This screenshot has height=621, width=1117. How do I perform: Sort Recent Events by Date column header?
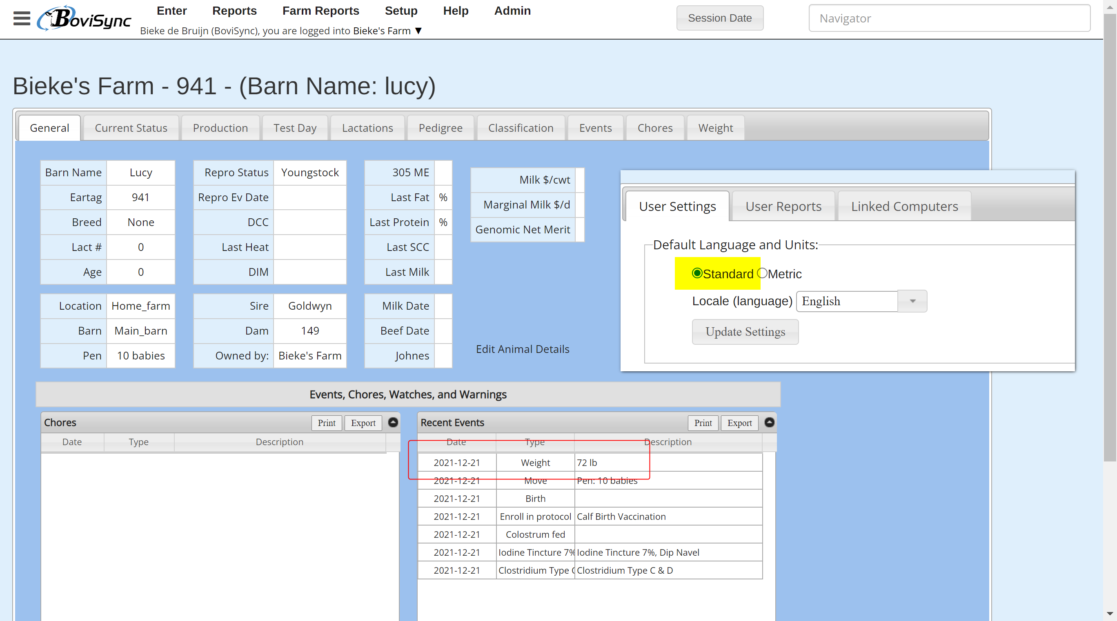click(x=456, y=441)
